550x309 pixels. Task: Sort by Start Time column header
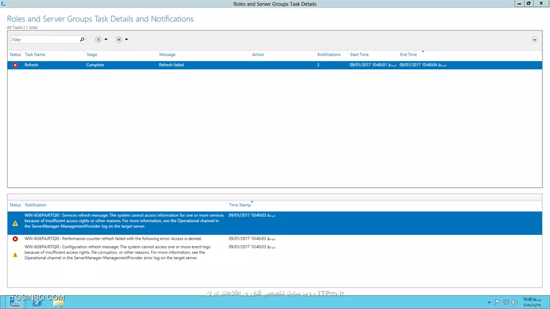pyautogui.click(x=359, y=55)
